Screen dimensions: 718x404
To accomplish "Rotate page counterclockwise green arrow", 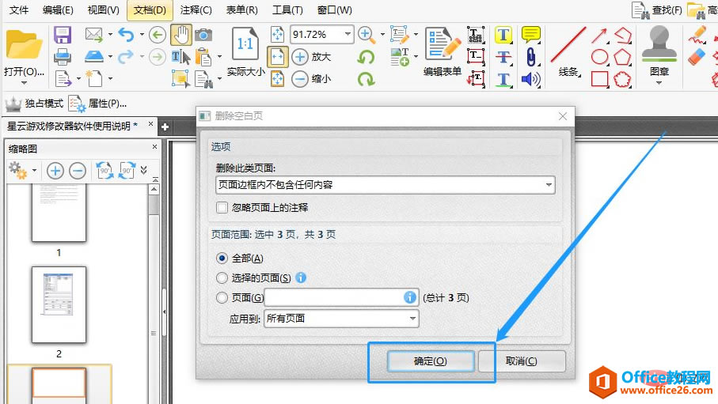I will point(366,57).
